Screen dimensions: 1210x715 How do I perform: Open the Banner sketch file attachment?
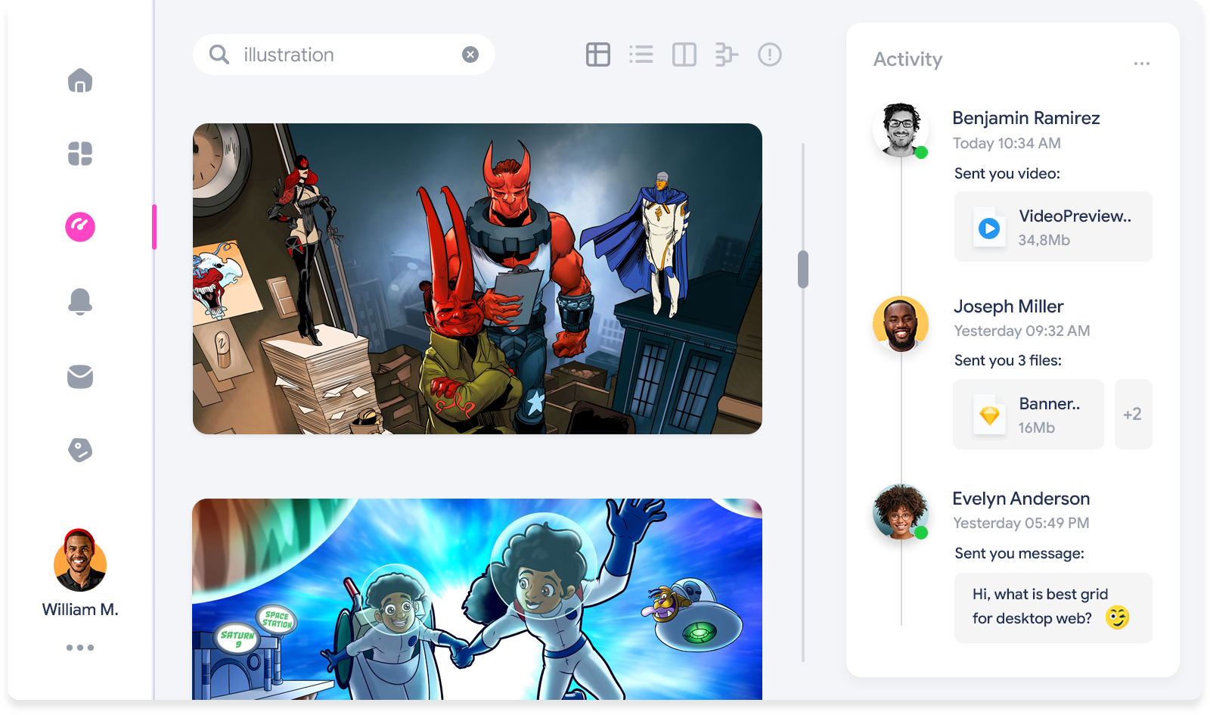coord(1028,415)
